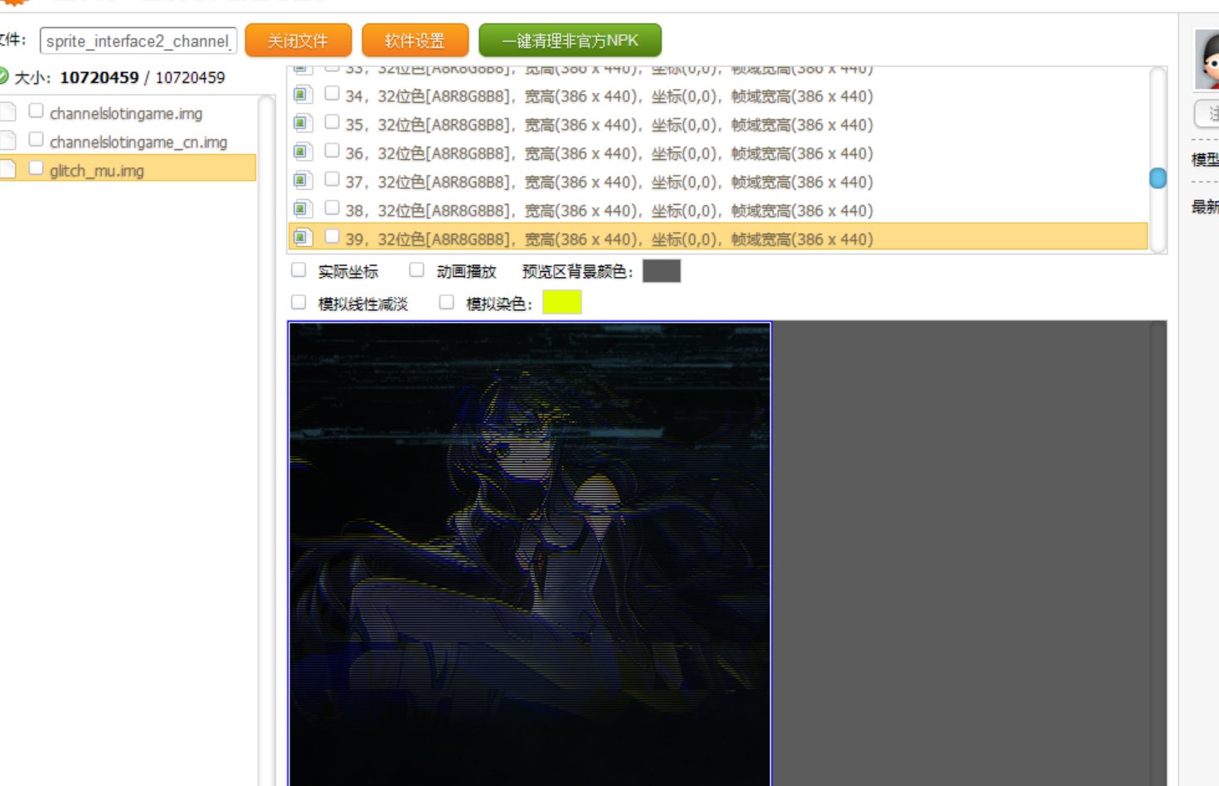1219x786 pixels.
Task: Click image icon of frame 39
Action: pyautogui.click(x=303, y=238)
